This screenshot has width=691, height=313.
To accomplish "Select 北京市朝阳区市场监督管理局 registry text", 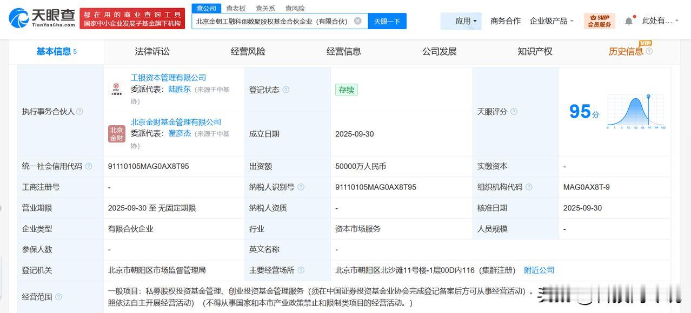I will point(157,270).
